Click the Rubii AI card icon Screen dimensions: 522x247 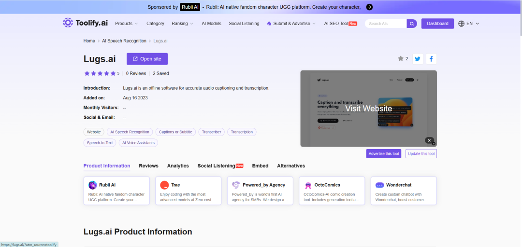(92, 185)
